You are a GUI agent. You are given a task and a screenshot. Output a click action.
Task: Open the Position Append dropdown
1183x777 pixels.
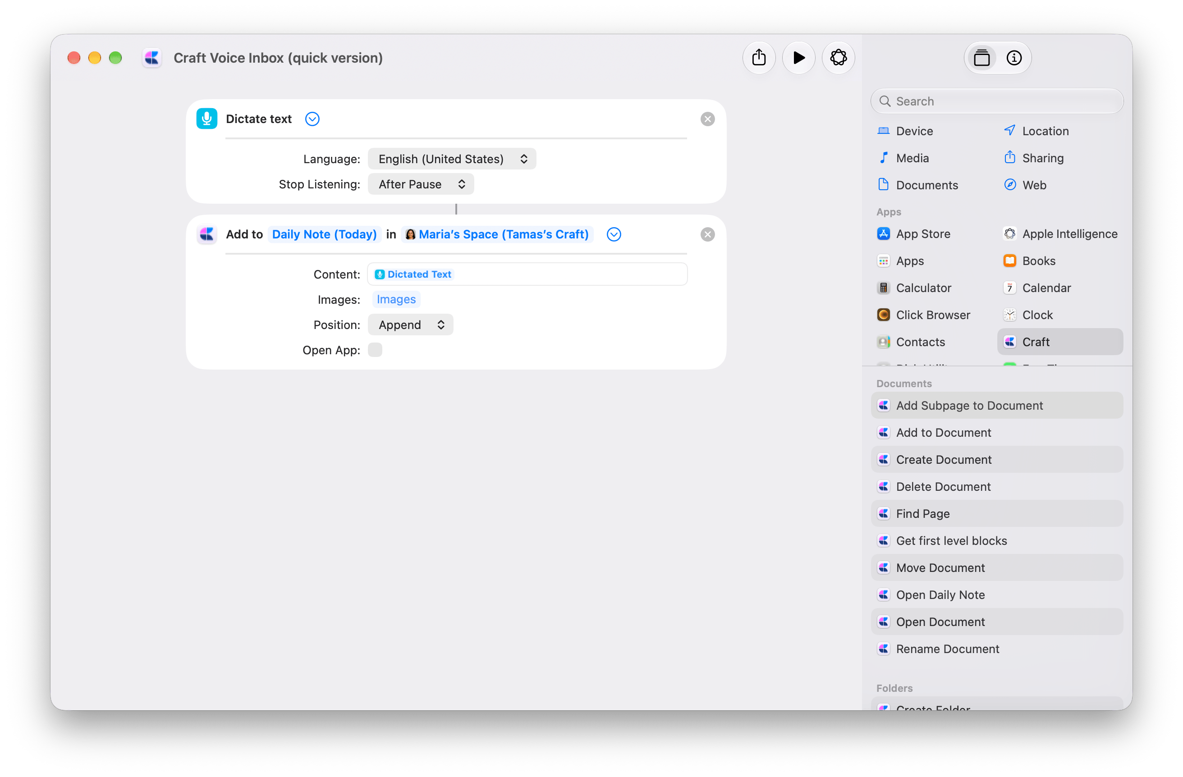click(x=411, y=325)
